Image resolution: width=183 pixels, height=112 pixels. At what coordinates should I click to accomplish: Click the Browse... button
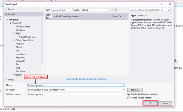tap(135, 90)
